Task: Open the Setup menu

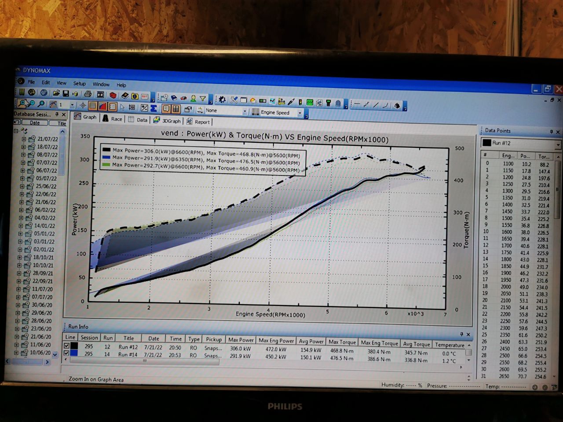Action: click(x=79, y=84)
